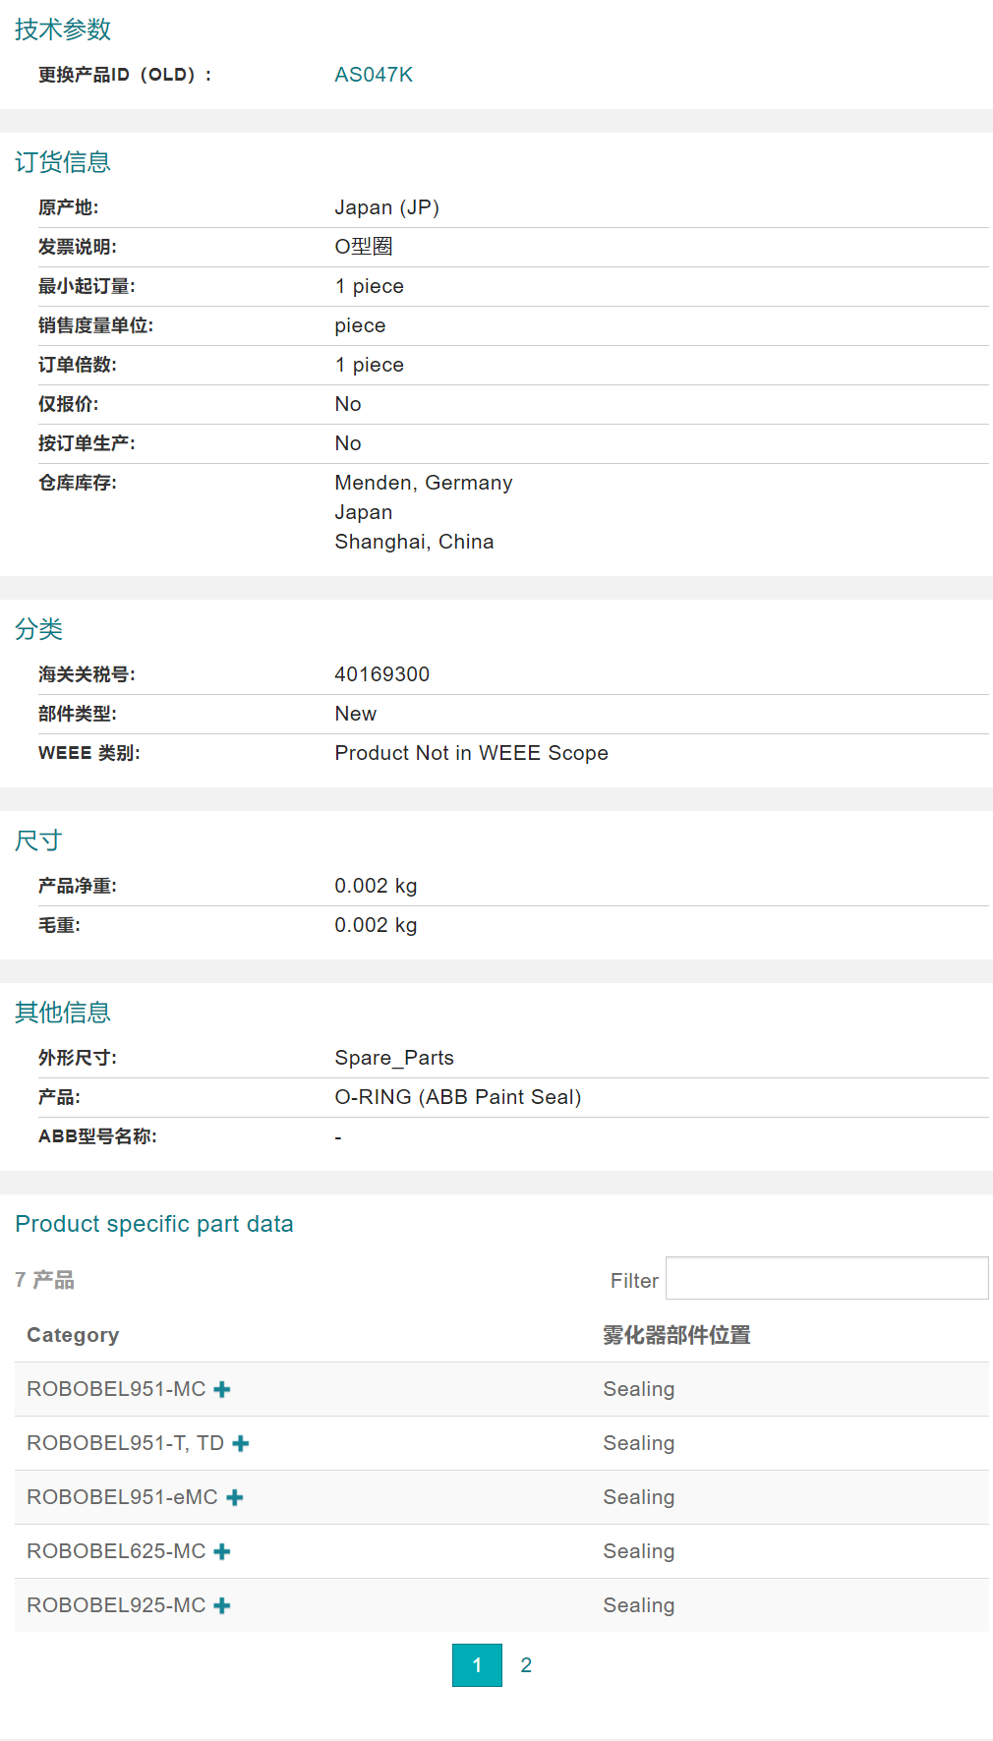Image resolution: width=993 pixels, height=1741 pixels.
Task: Select the ROBOBEL951-T, TD category name
Action: (125, 1443)
